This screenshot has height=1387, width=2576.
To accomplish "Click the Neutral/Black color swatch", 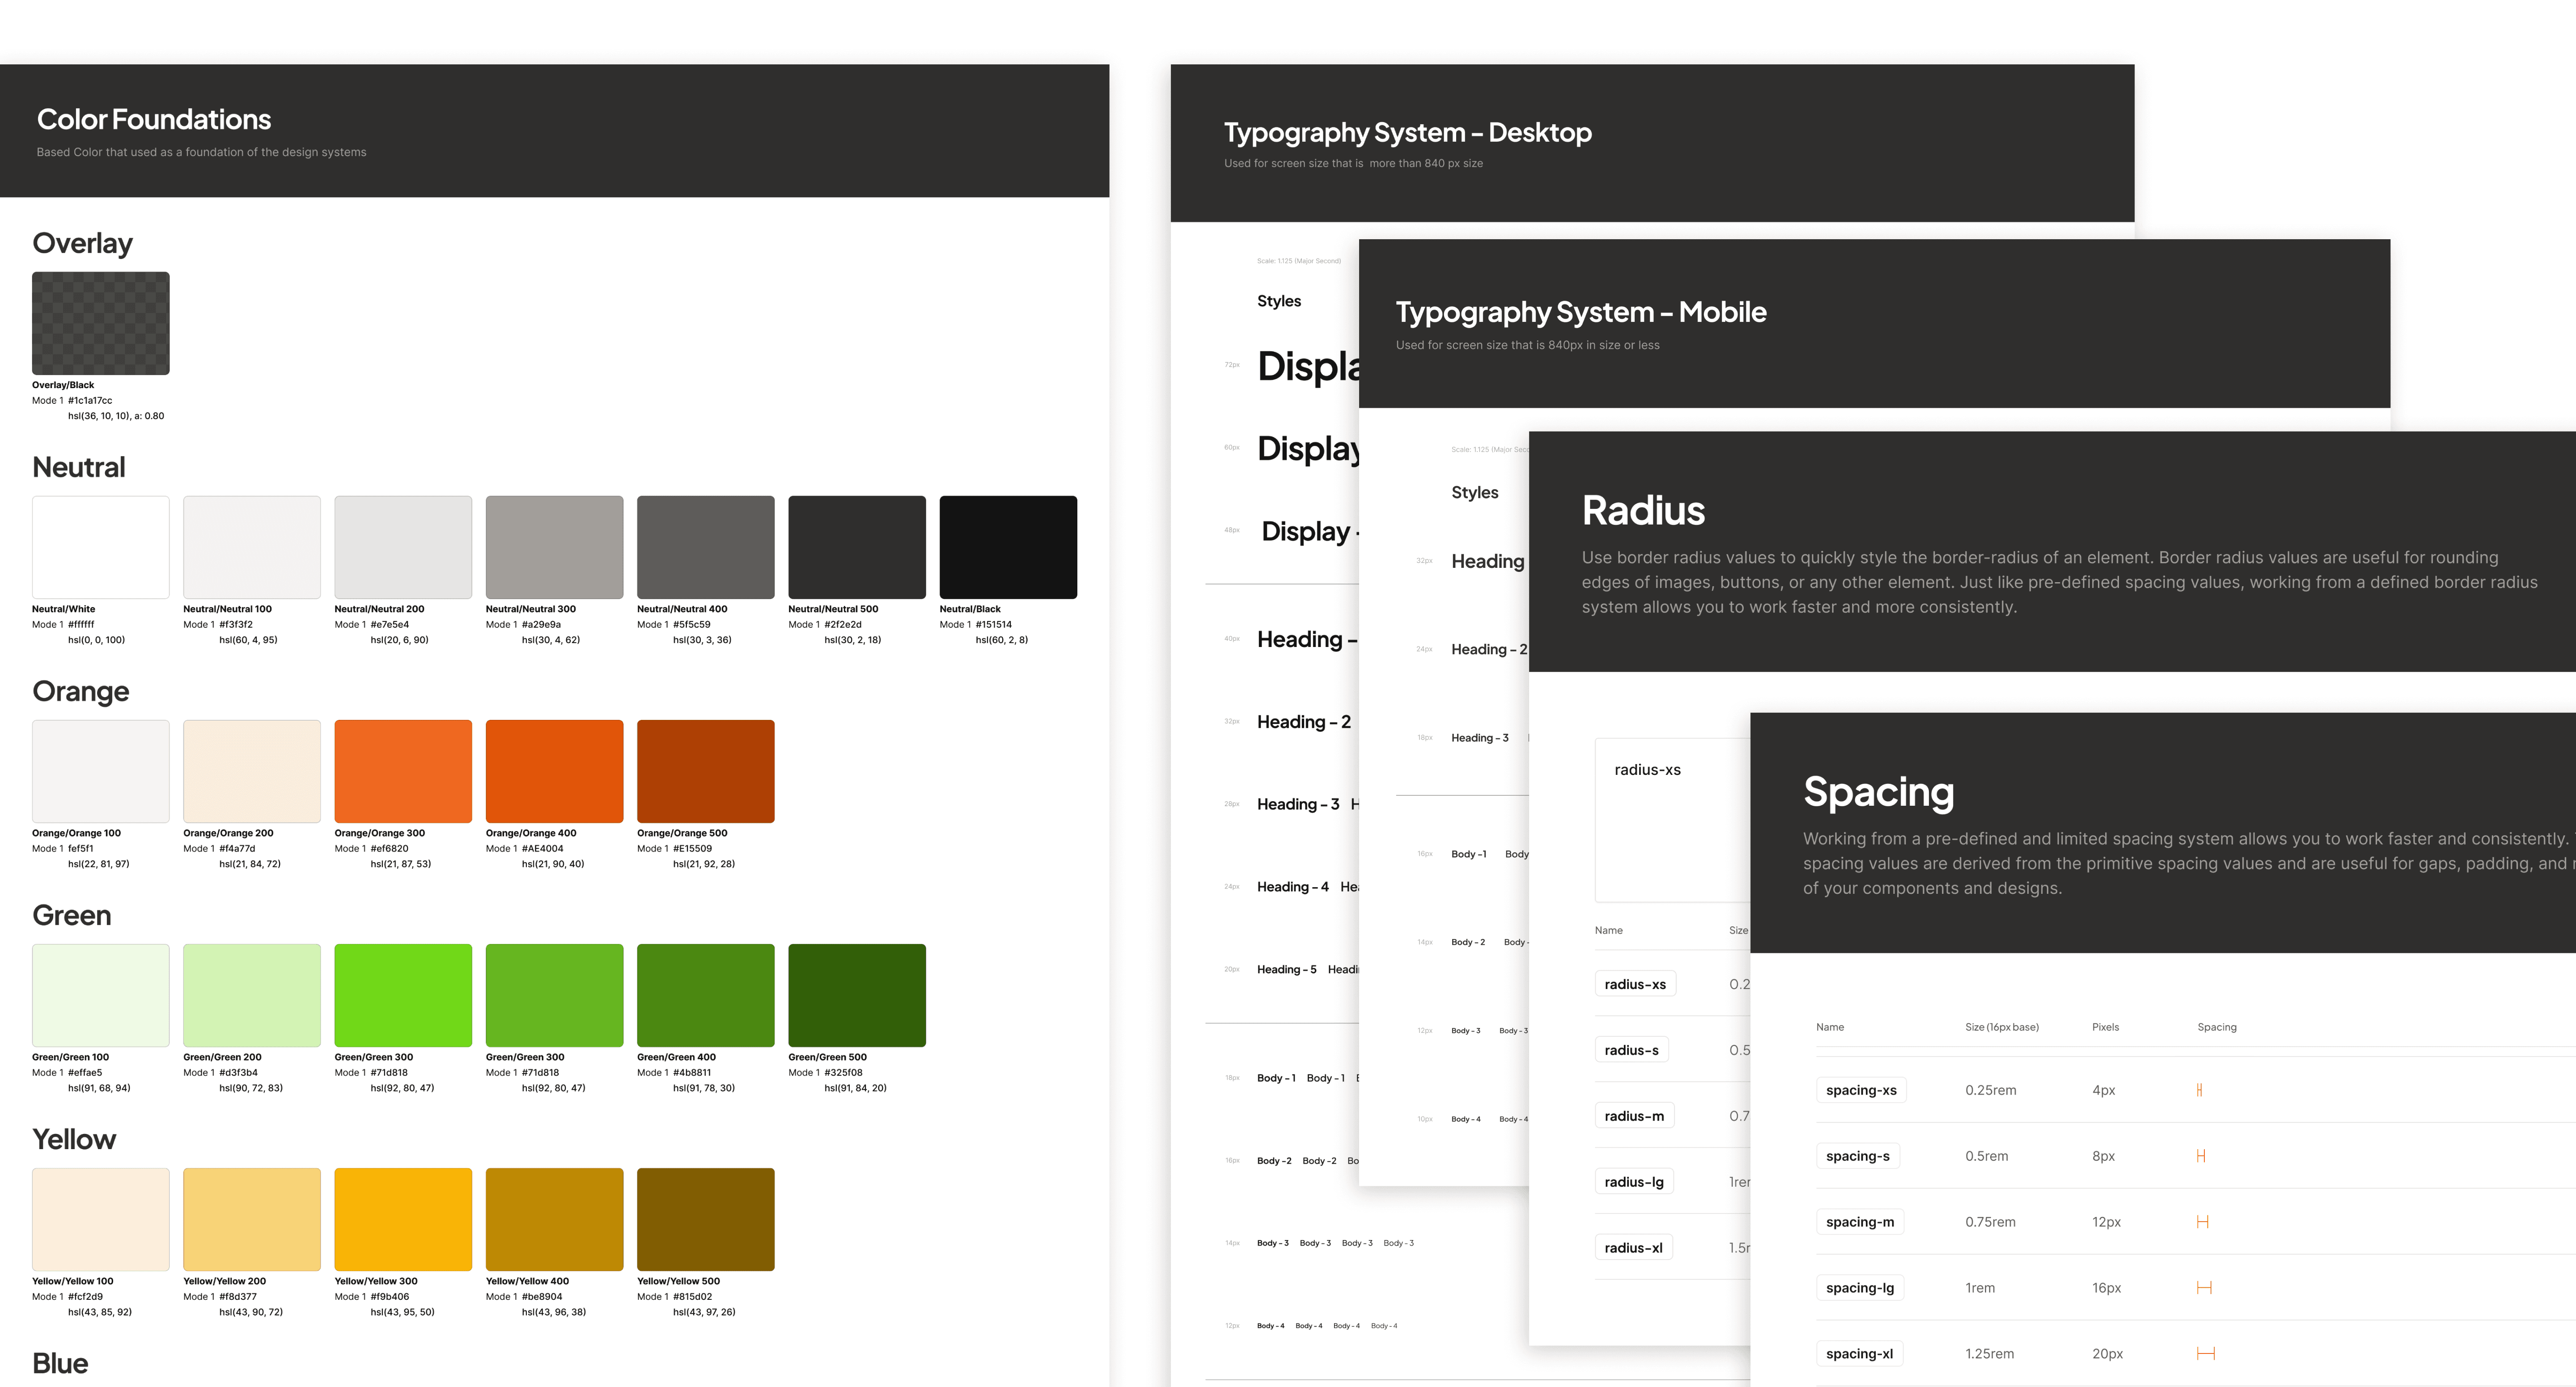I will [x=1008, y=547].
